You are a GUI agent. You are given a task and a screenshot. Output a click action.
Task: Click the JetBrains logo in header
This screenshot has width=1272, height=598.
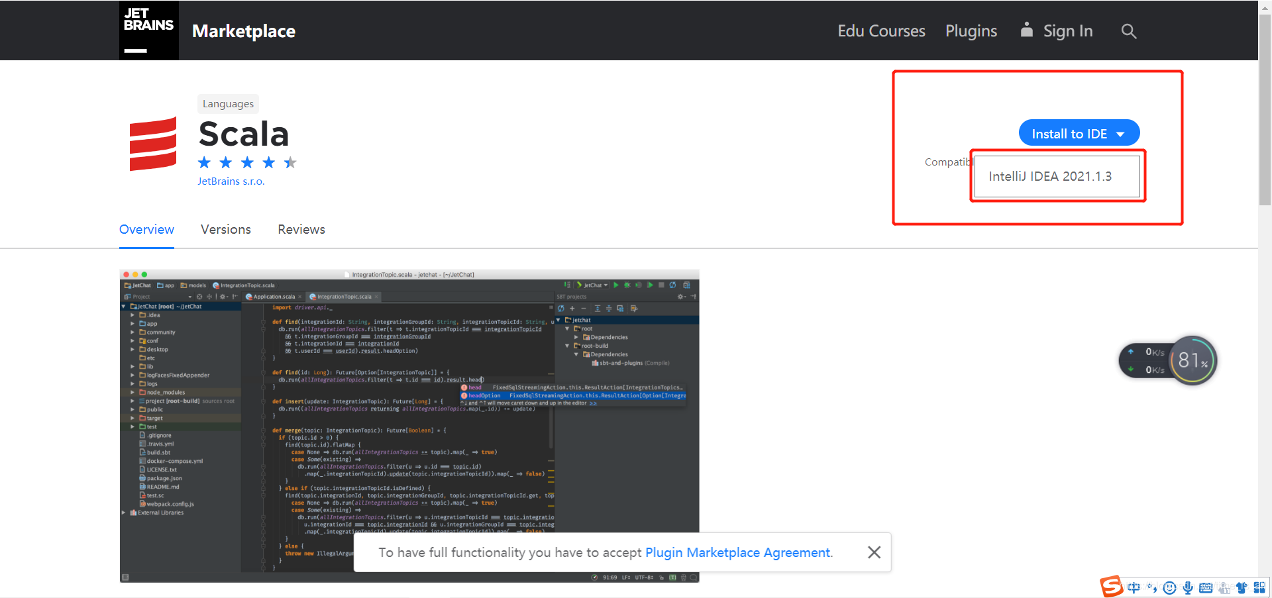coord(149,30)
